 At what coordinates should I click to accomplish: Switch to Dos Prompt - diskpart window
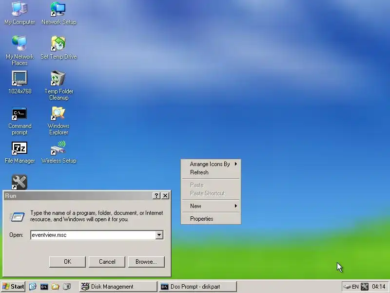(x=198, y=287)
